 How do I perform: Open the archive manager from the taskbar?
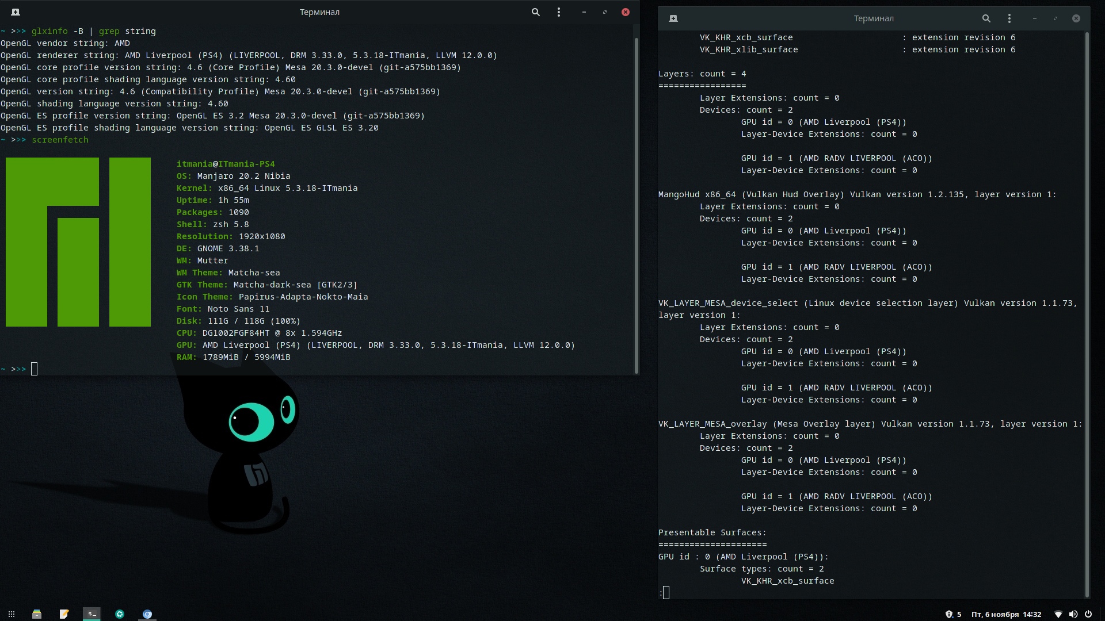pos(37,614)
